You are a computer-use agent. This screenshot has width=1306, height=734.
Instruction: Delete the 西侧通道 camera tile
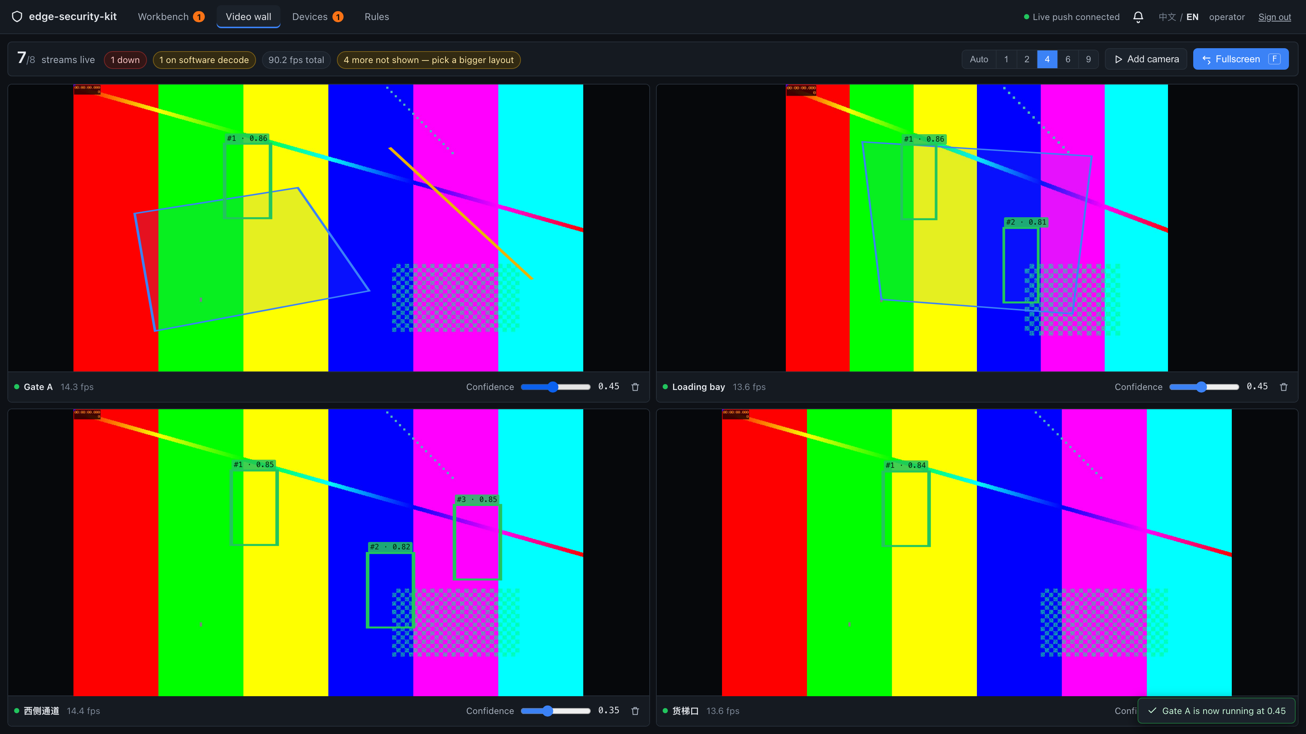[x=635, y=711]
